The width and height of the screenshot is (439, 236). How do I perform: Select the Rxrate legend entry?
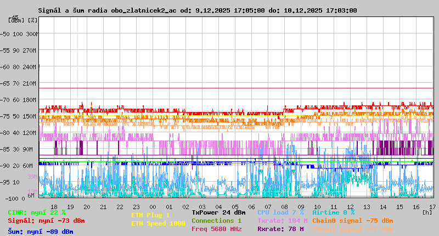coord(280,229)
